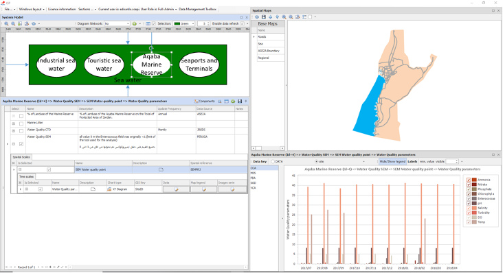Open Current user role menu
This screenshot has height=273, width=503.
pos(137,10)
